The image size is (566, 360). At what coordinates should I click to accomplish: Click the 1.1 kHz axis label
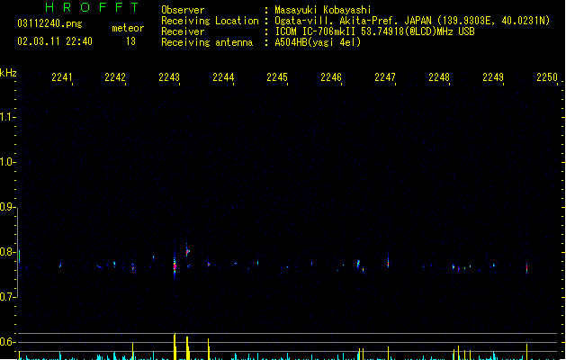click(7, 117)
